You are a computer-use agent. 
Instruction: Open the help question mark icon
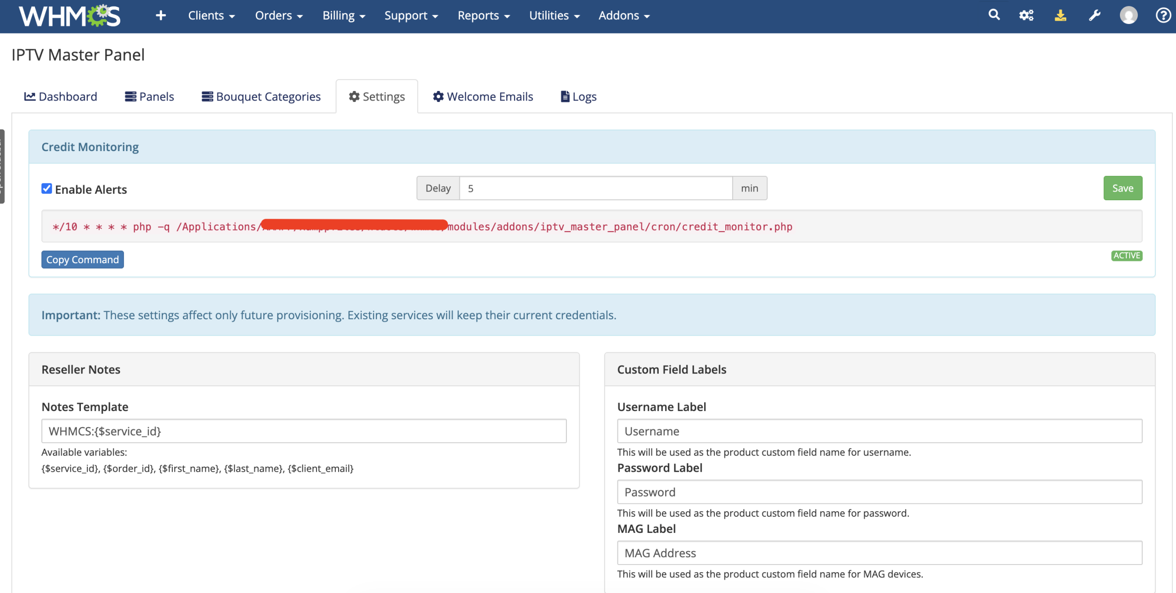tap(1163, 16)
